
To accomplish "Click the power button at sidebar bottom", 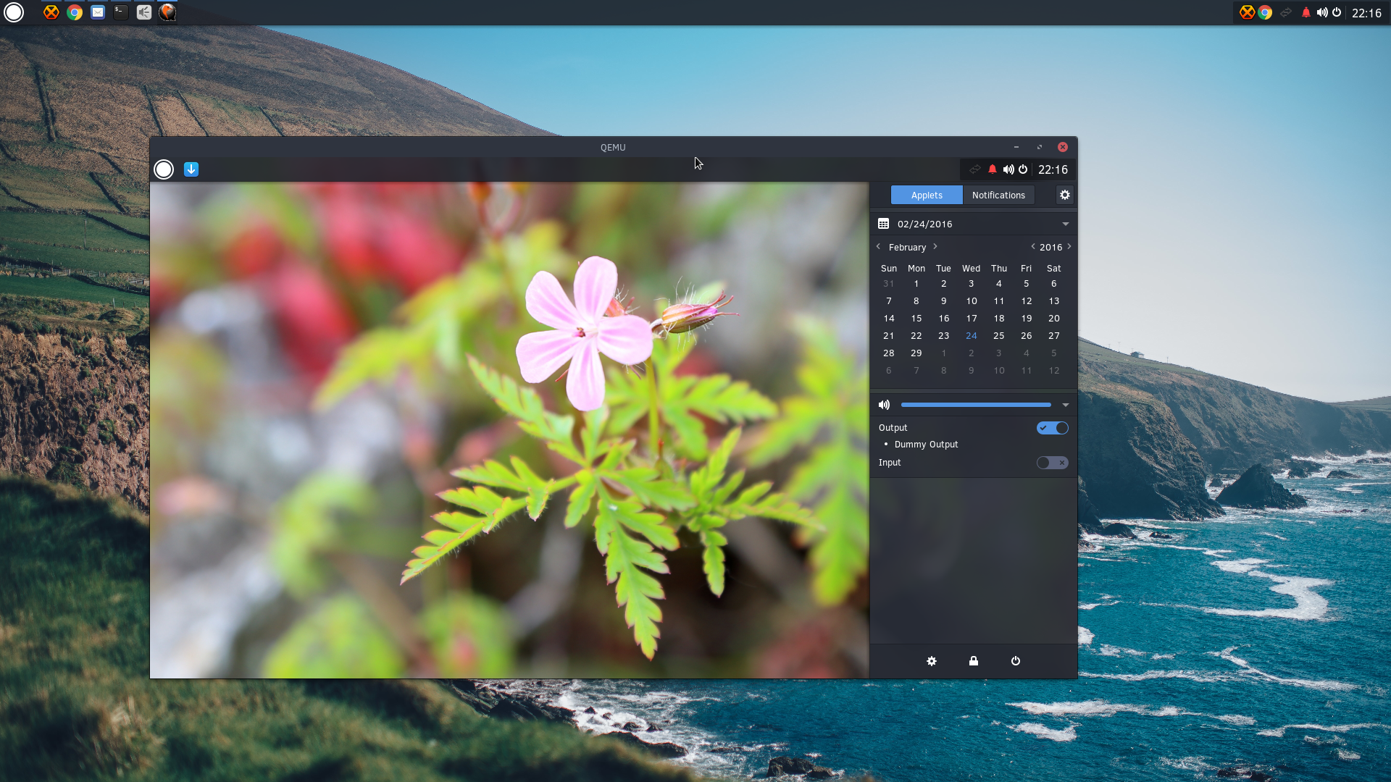I will (1016, 661).
